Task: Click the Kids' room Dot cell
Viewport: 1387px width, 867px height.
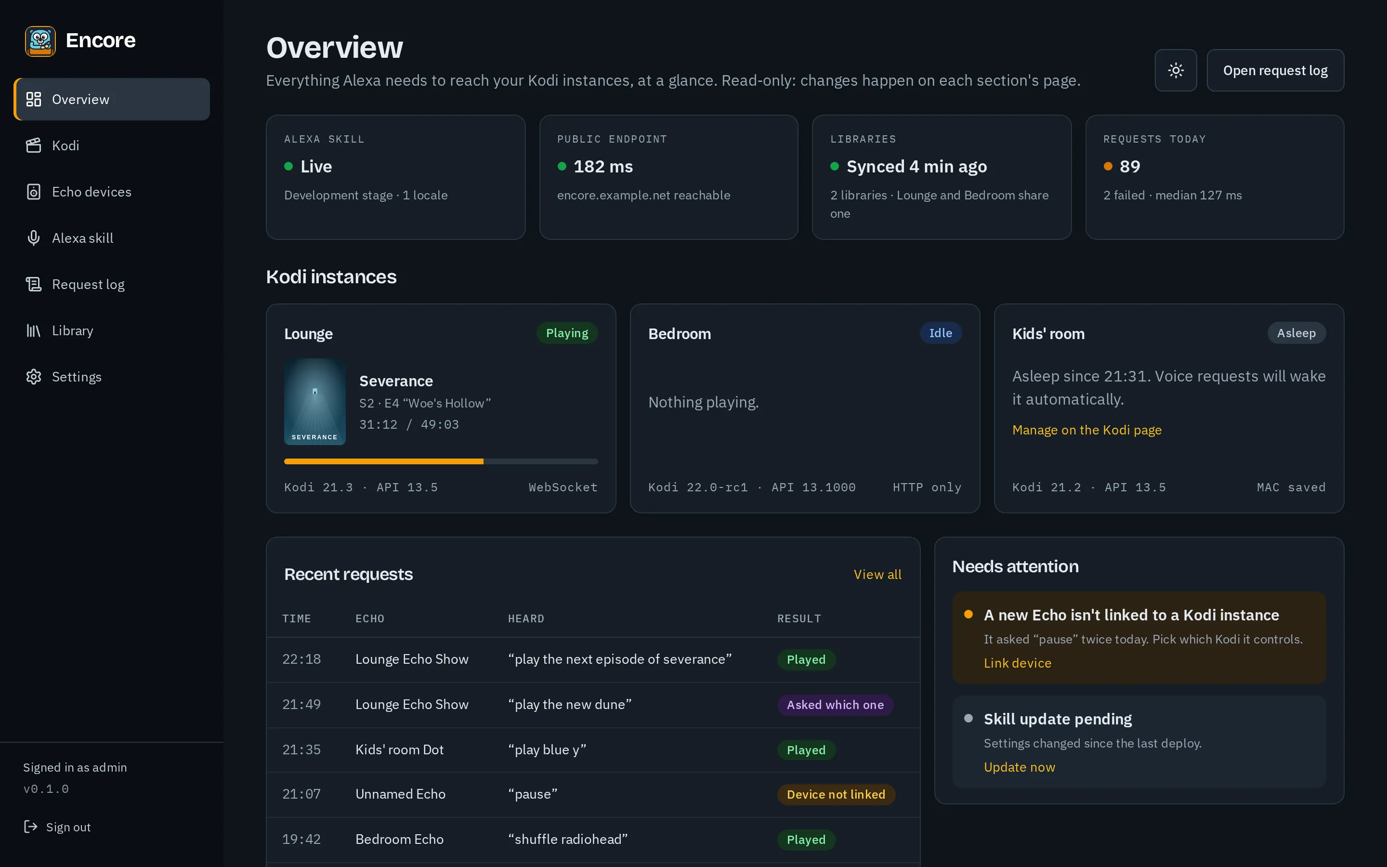Action: pyautogui.click(x=399, y=749)
